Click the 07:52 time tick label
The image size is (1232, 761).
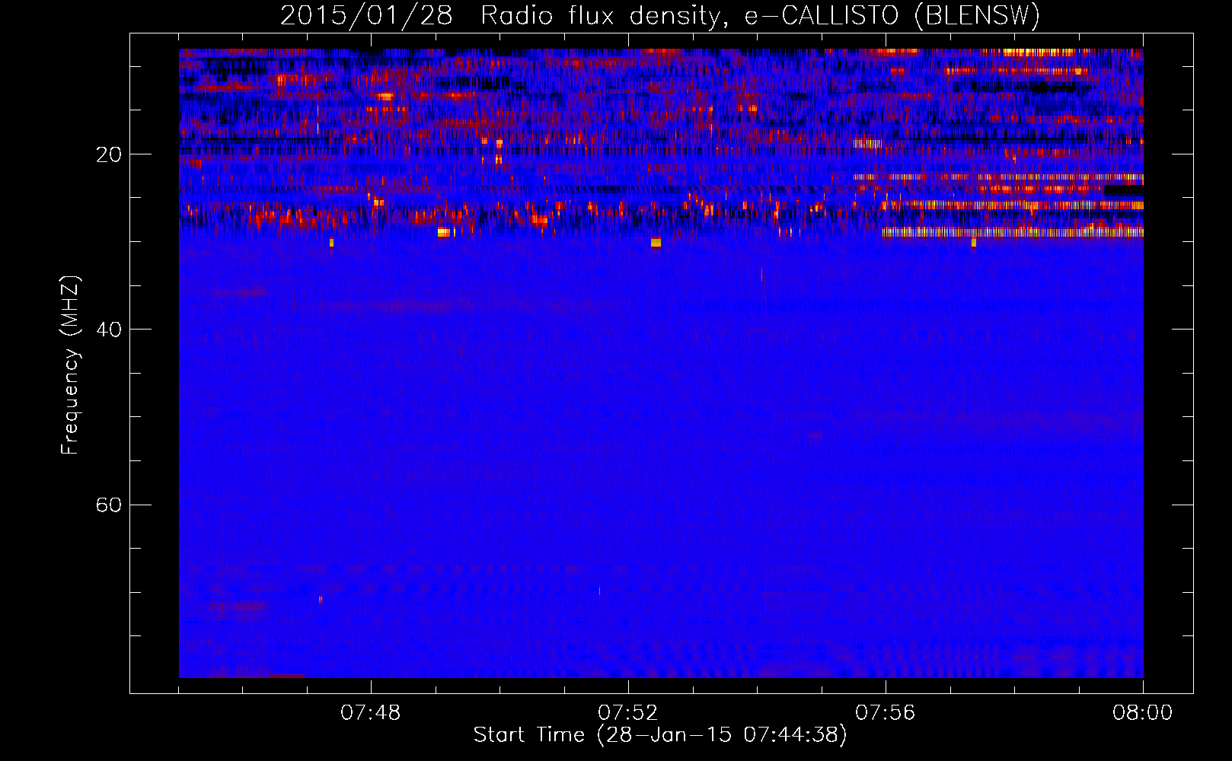628,713
